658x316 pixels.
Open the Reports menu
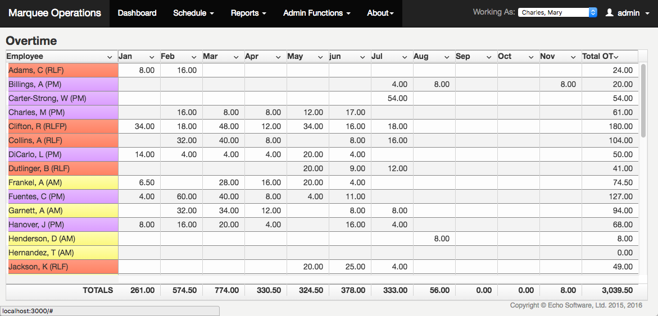(248, 13)
